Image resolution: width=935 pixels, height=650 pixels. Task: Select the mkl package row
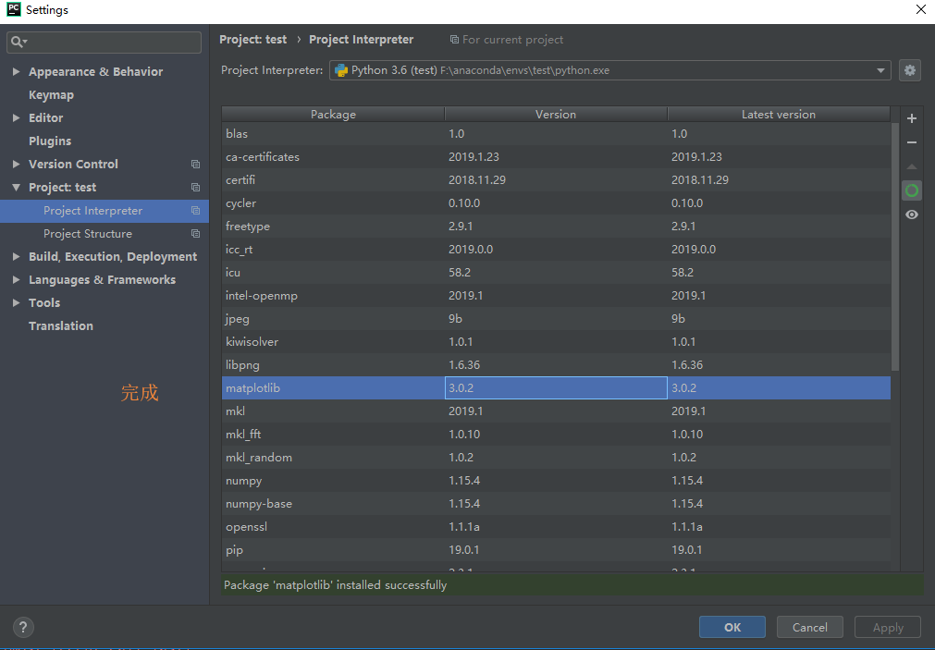[x=556, y=411]
